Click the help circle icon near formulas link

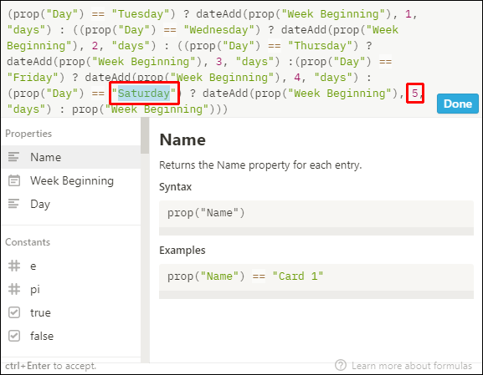point(341,366)
